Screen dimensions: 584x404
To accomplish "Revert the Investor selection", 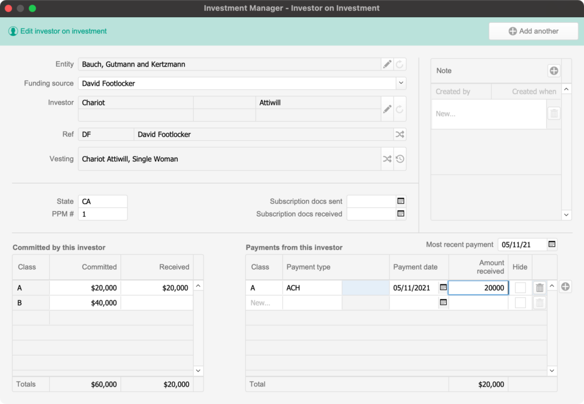I will click(400, 108).
